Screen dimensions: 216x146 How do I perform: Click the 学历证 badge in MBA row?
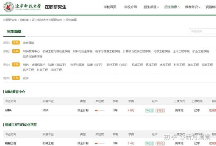pyautogui.click(x=160, y=110)
